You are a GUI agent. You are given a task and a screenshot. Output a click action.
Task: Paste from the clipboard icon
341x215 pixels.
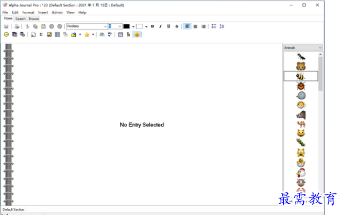(x=43, y=26)
